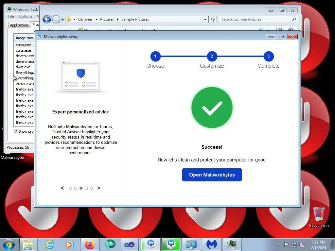Open Visual Studio infinity taskbar icon
Image resolution: width=335 pixels, height=251 pixels.
[130, 244]
